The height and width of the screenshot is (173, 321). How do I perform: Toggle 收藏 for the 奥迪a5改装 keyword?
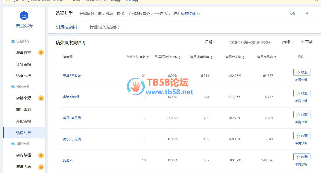pos(302,93)
